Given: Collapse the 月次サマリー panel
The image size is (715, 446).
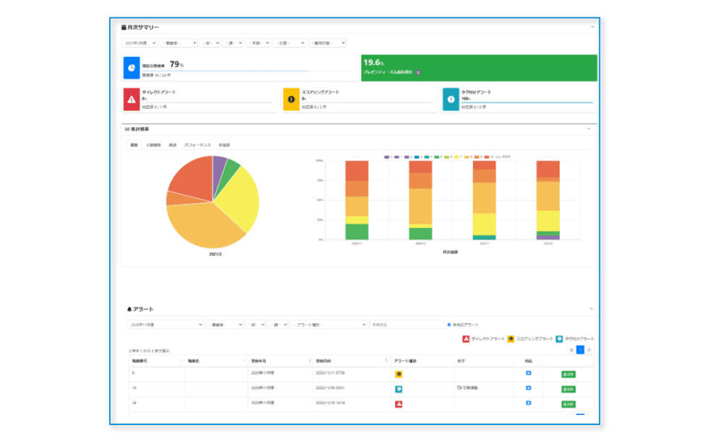Looking at the screenshot, I should (x=592, y=27).
